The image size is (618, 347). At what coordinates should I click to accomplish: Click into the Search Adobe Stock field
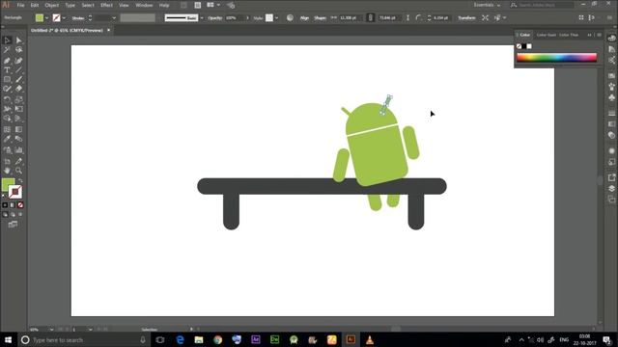545,5
